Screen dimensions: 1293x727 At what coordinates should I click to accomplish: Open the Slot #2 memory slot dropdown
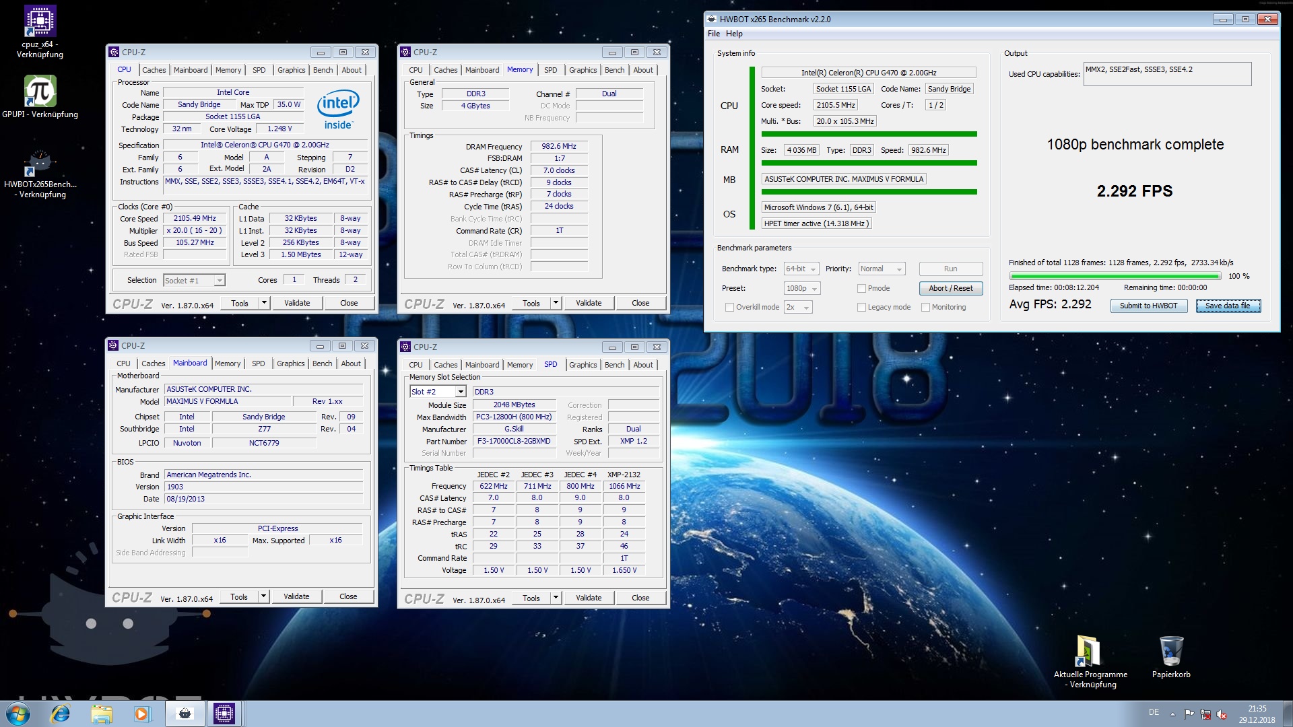[438, 392]
